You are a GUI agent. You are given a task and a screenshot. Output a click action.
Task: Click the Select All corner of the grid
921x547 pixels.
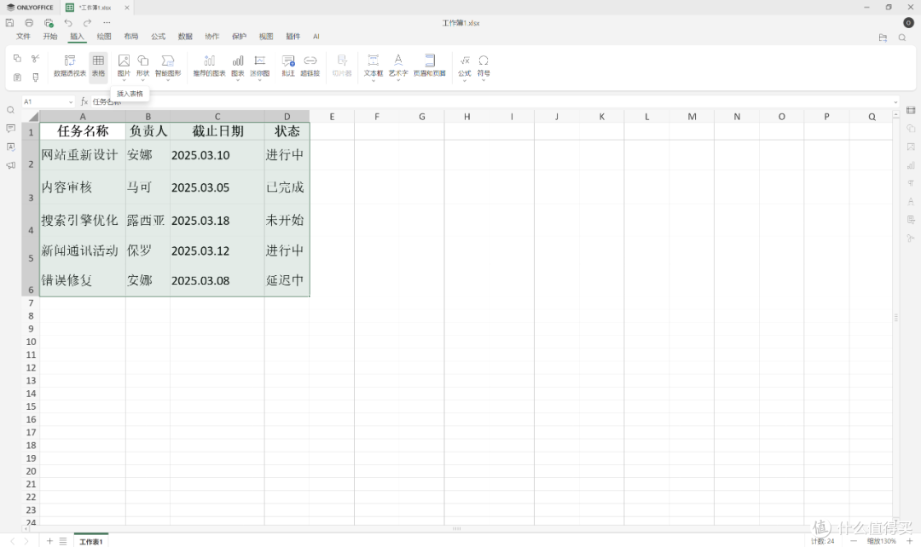pyautogui.click(x=31, y=116)
